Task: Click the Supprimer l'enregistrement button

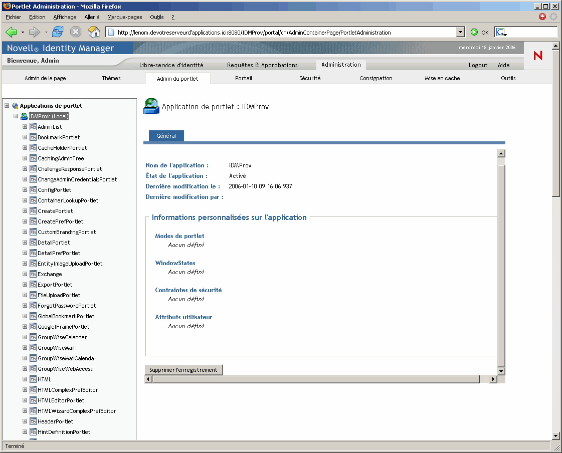Action: 183,370
